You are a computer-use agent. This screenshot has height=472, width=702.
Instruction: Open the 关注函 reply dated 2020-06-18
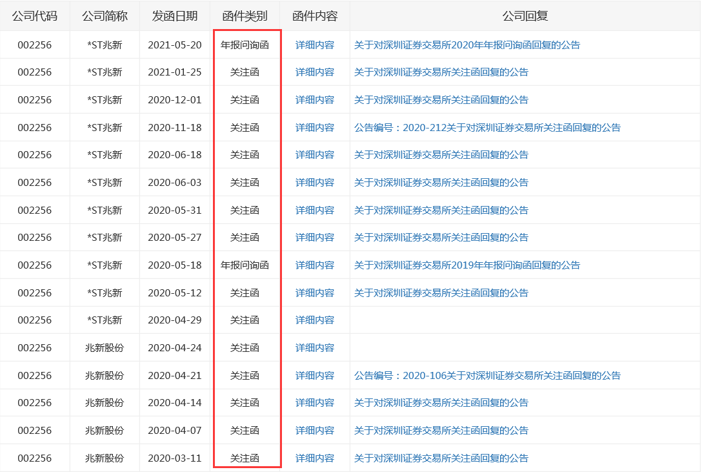441,155
